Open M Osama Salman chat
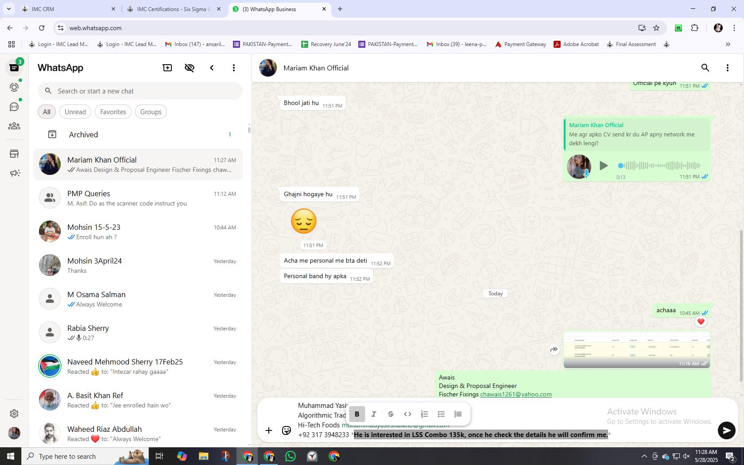This screenshot has width=744, height=465. 138,299
